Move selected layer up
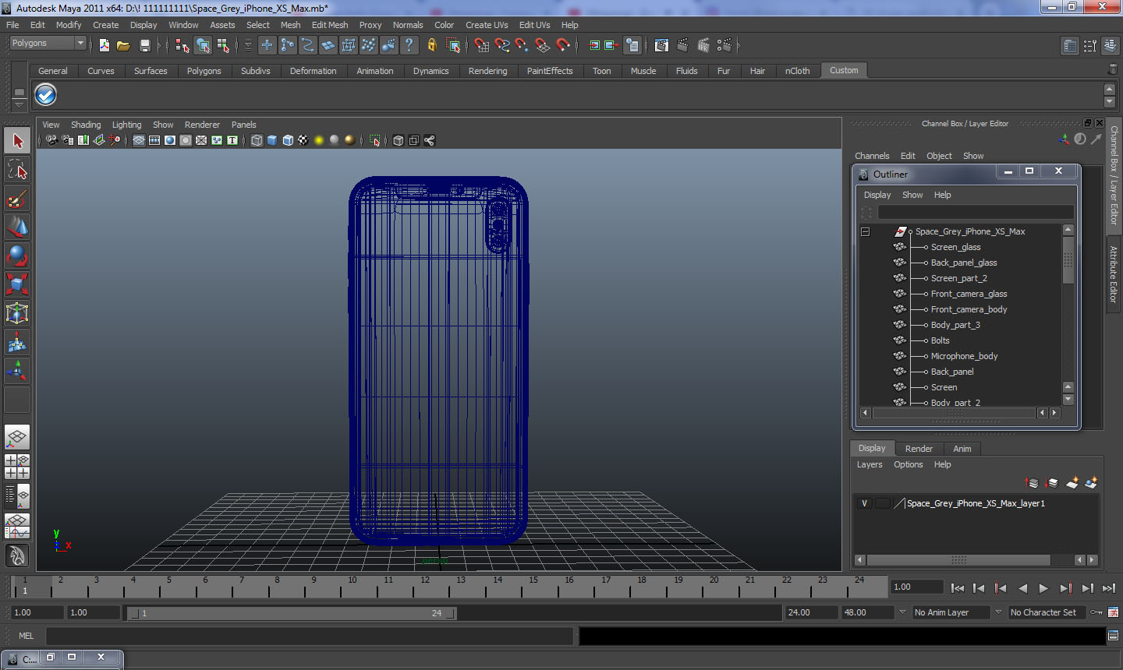Viewport: 1123px width, 670px height. coord(1032,483)
